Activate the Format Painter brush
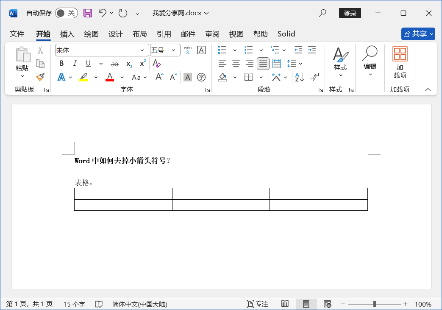 pyautogui.click(x=40, y=77)
